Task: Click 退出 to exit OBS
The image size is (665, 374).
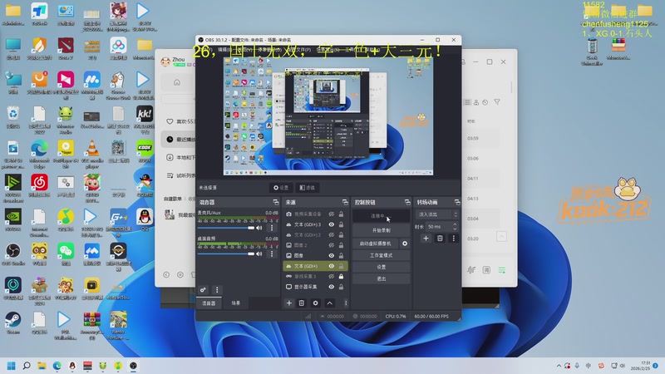Action: click(381, 279)
